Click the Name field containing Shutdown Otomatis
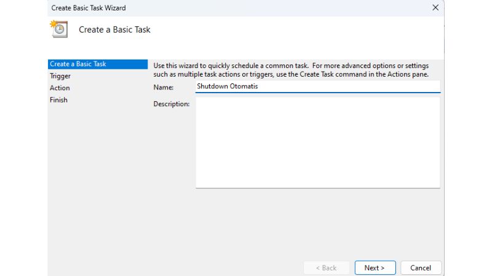The height and width of the screenshot is (276, 492). [317, 86]
